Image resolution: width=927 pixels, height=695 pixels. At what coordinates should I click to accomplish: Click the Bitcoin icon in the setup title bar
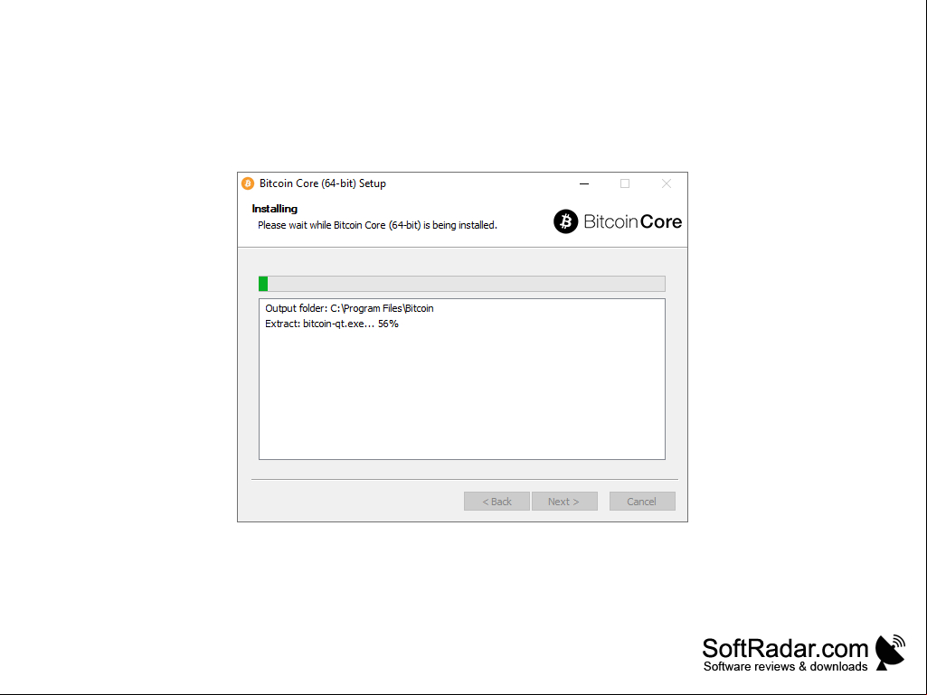coord(248,183)
